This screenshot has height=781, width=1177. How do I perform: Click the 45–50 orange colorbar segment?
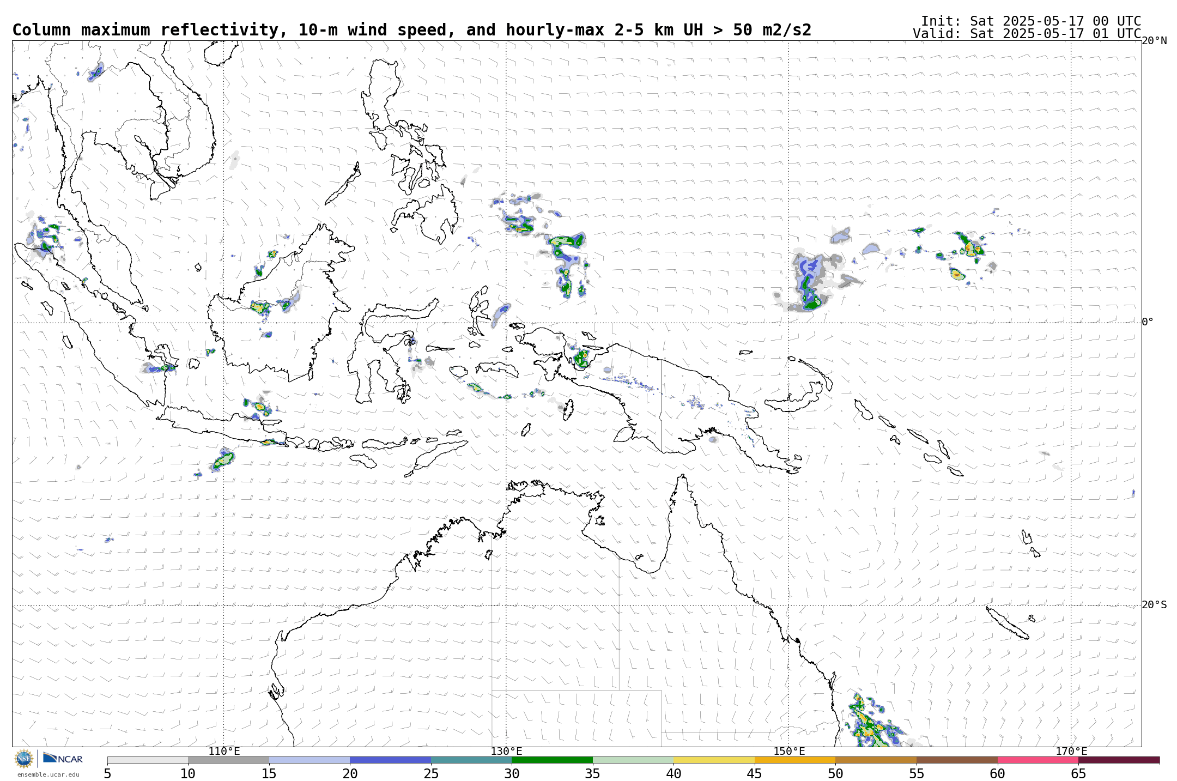coord(795,760)
